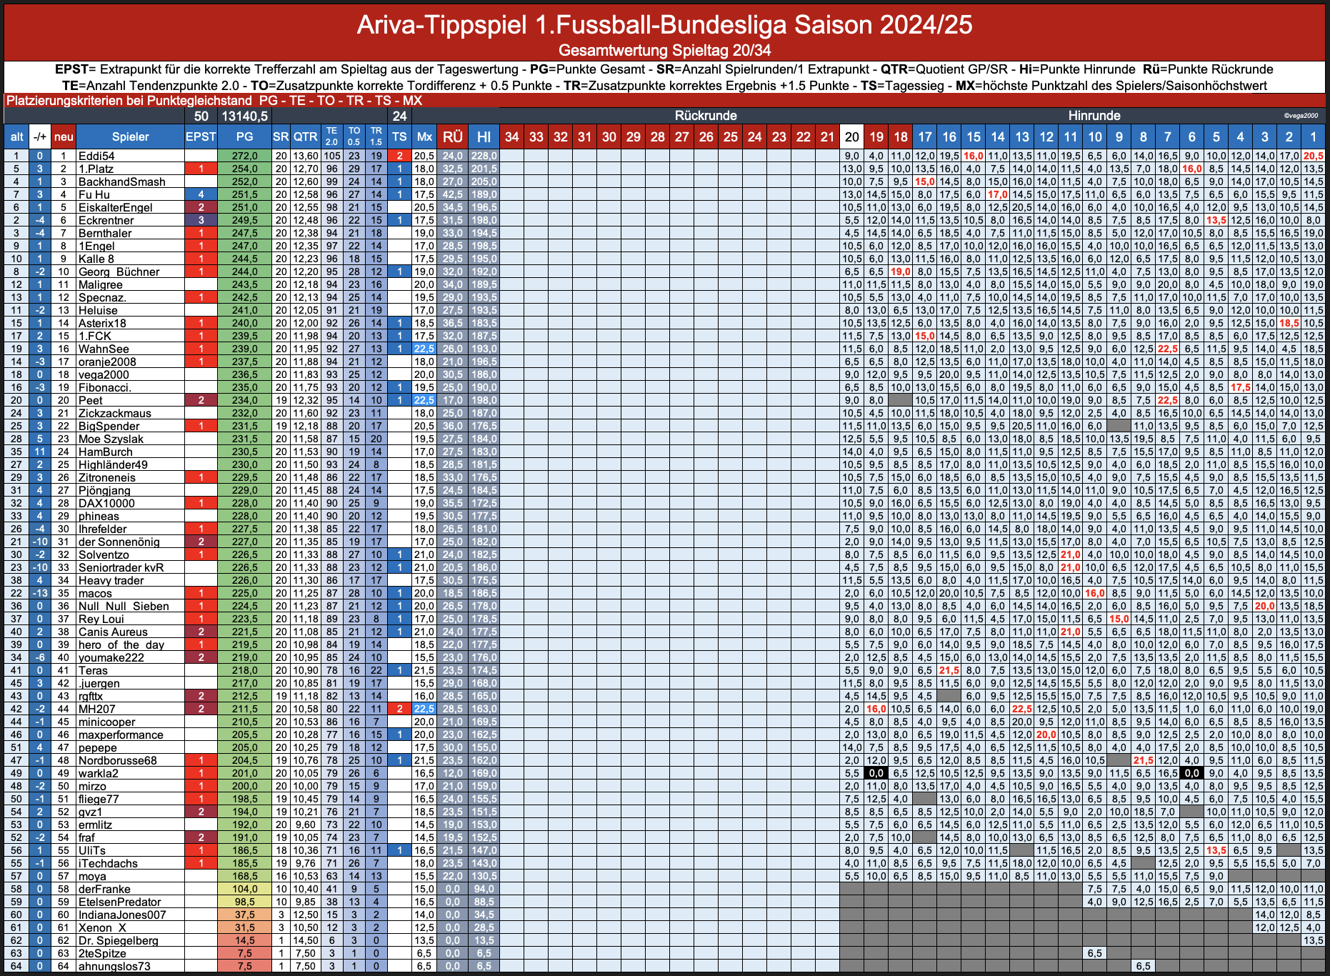Click the 'RÜ' column header
Image resolution: width=1330 pixels, height=976 pixels.
pyautogui.click(x=452, y=136)
